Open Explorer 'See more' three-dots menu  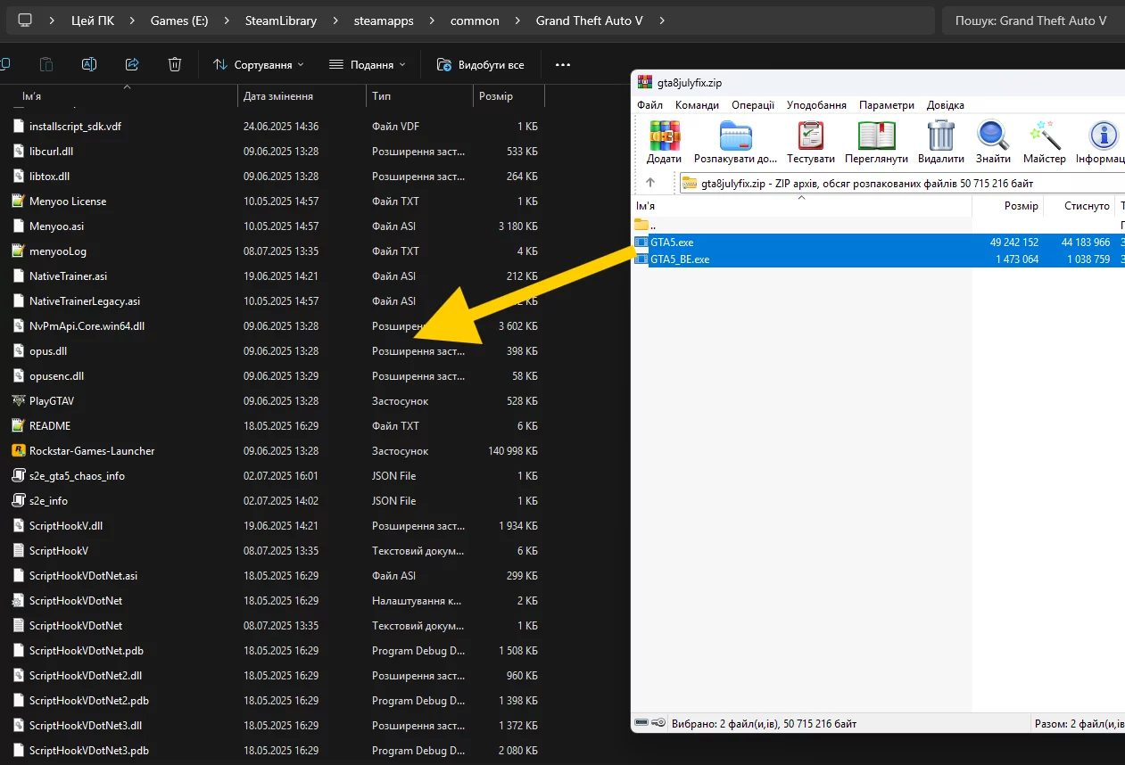click(562, 65)
